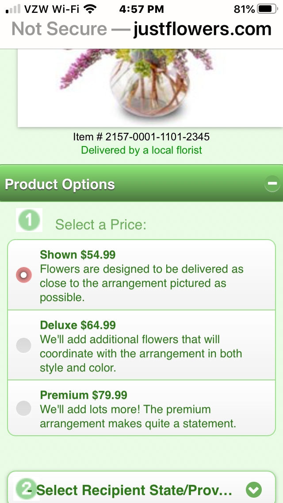Tap the down chevron next to Select Recipient State
Screen dimensions: 283x503
click(253, 490)
